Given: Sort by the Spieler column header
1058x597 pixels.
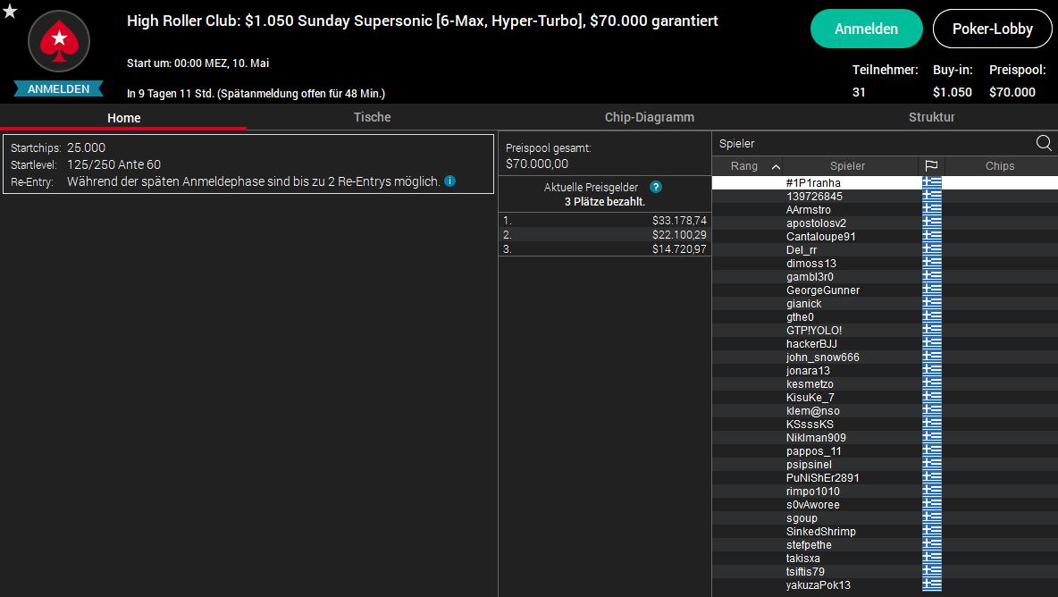Looking at the screenshot, I should pos(847,166).
